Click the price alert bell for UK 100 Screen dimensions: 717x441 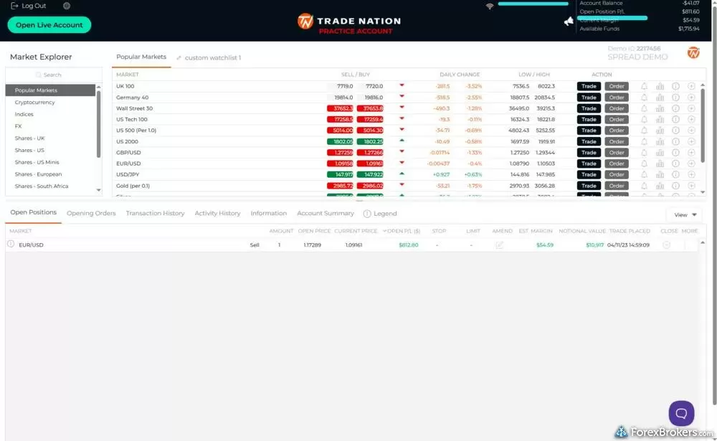(x=644, y=86)
